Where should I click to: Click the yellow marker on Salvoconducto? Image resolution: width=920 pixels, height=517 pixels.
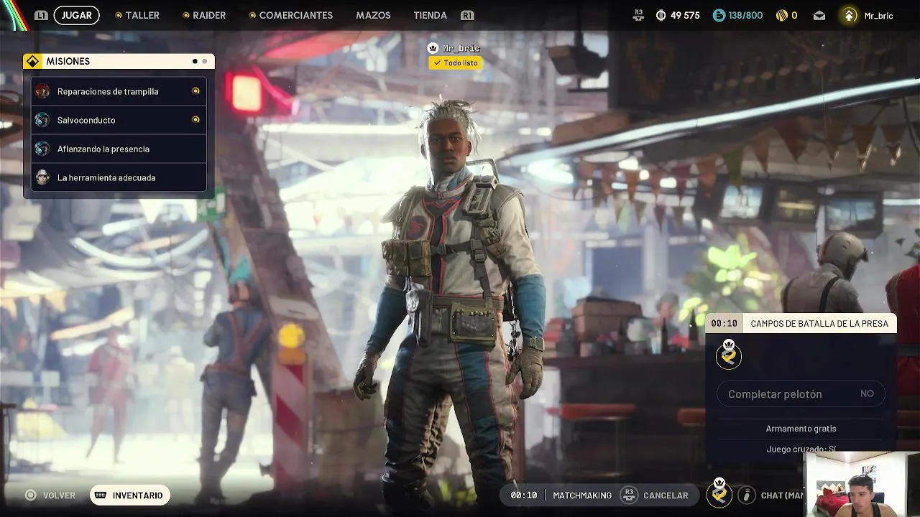click(195, 120)
